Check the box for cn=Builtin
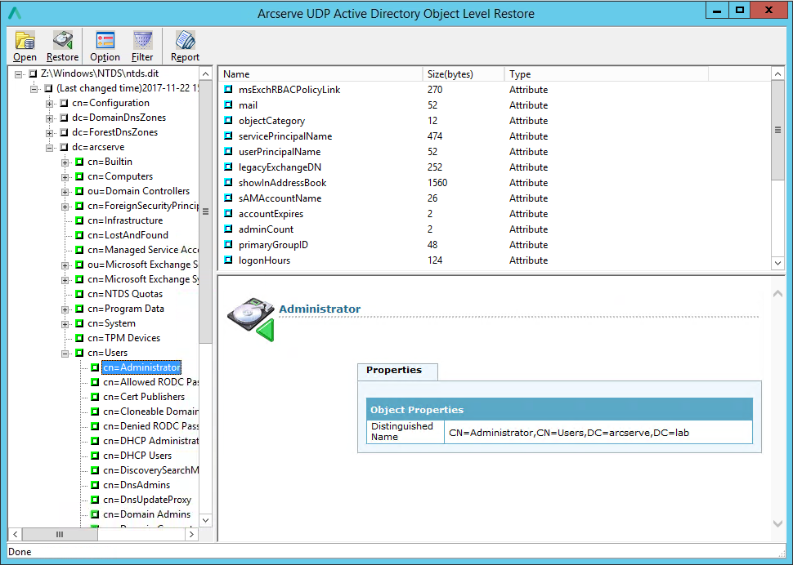 click(x=79, y=162)
